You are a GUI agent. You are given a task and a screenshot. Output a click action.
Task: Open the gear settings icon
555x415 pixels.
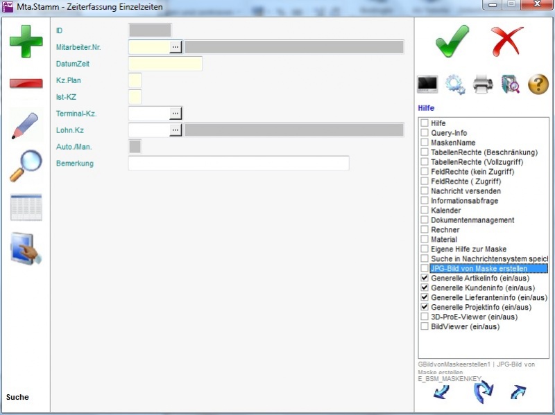[455, 85]
